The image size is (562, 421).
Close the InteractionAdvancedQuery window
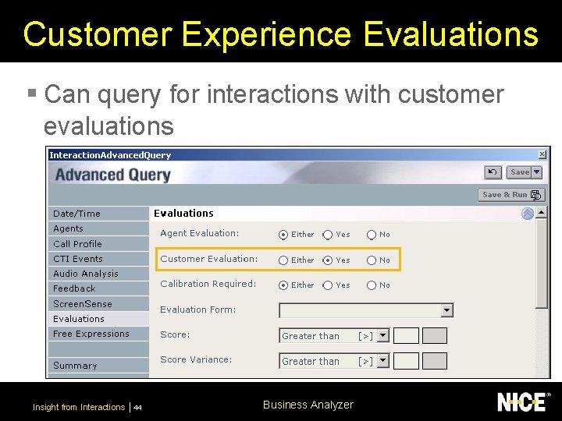click(x=542, y=154)
